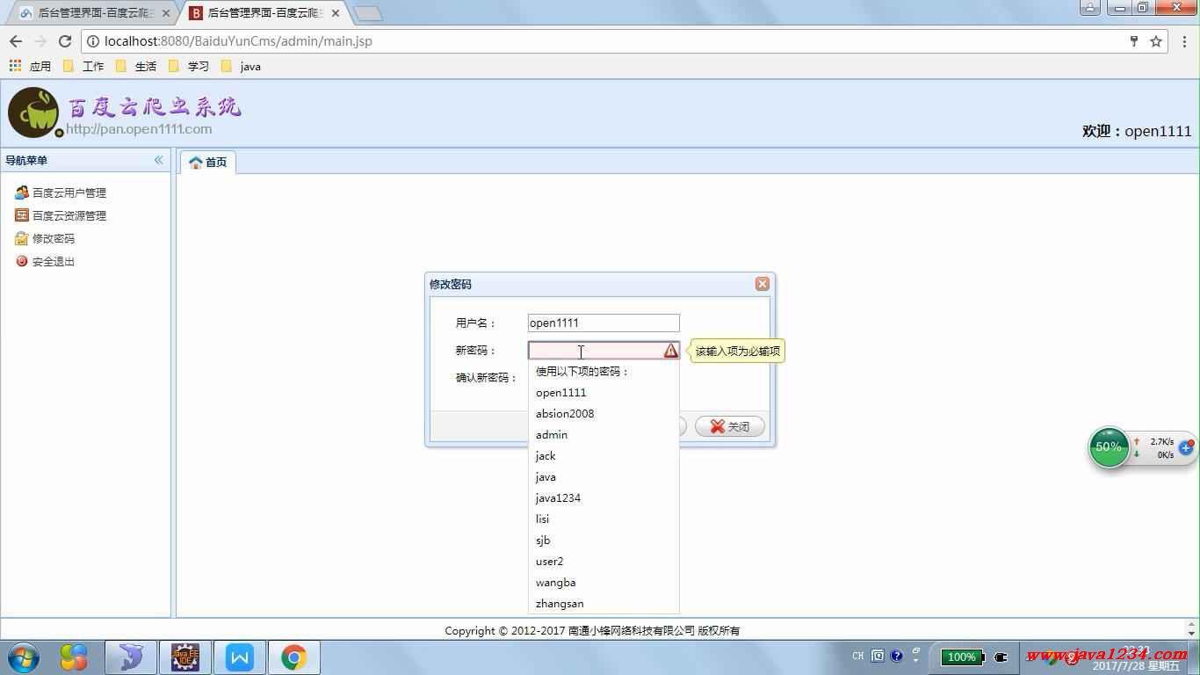Choose suggested password java1234
The image size is (1200, 675).
[604, 498]
